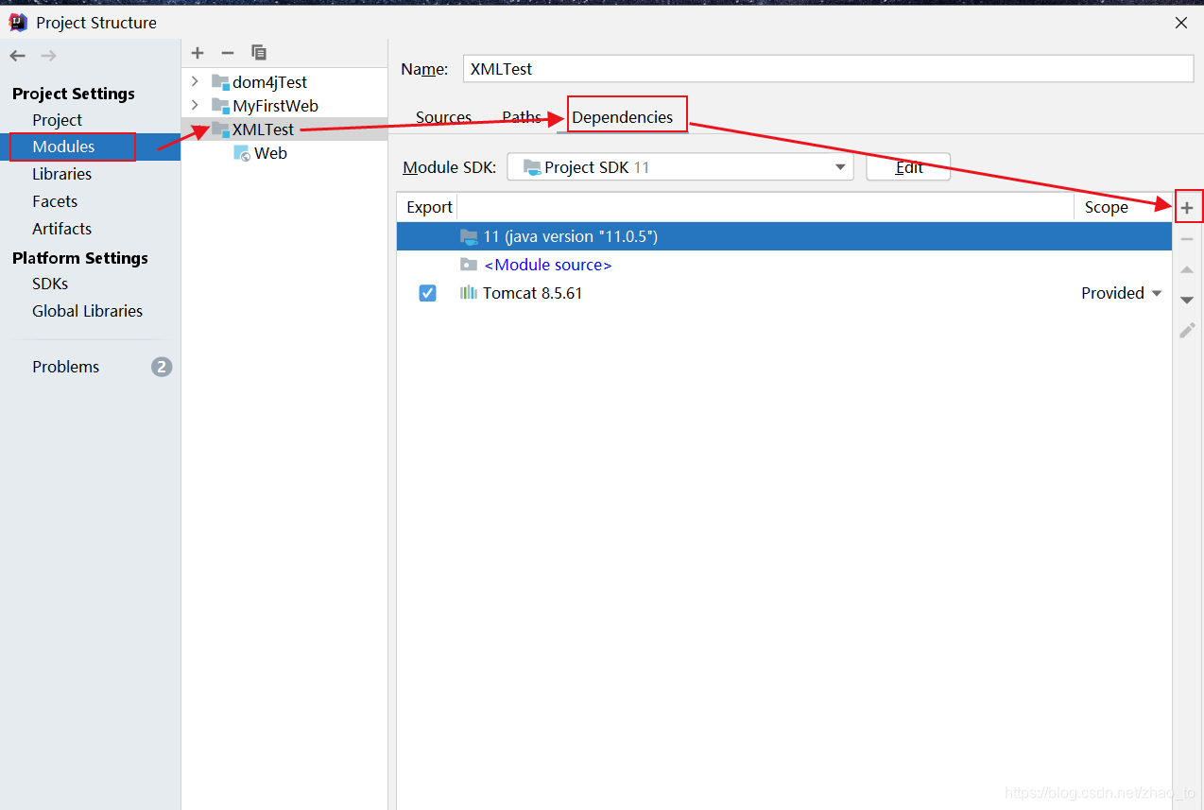
Task: Open Artifacts settings
Action: pyautogui.click(x=62, y=229)
